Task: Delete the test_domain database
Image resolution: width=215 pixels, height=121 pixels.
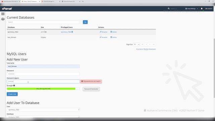Action: [x=114, y=37]
